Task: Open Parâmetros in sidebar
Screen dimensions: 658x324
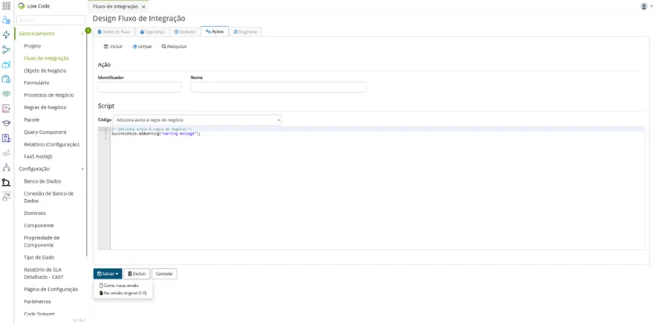Action: coord(37,302)
